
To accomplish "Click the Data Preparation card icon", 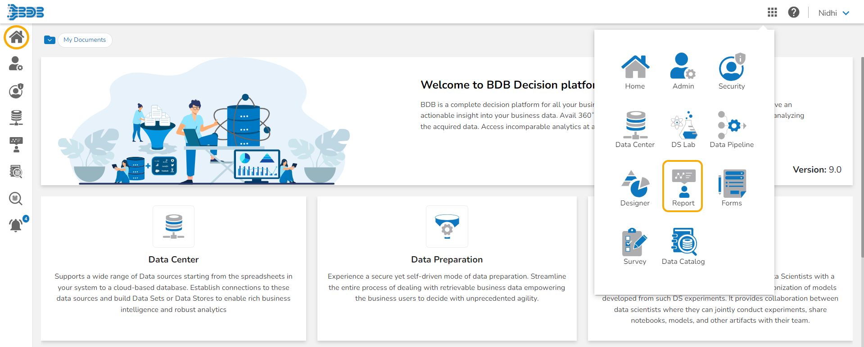I will click(x=447, y=227).
